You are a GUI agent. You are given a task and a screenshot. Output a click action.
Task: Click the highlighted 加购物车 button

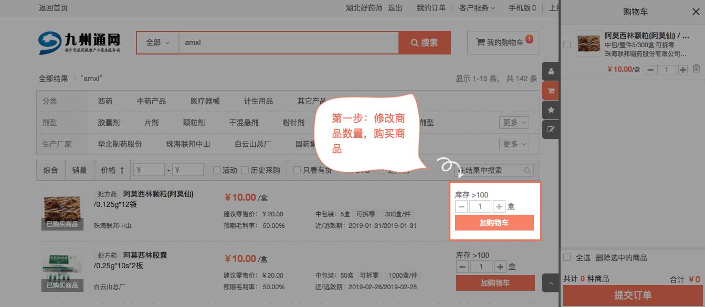tap(494, 223)
